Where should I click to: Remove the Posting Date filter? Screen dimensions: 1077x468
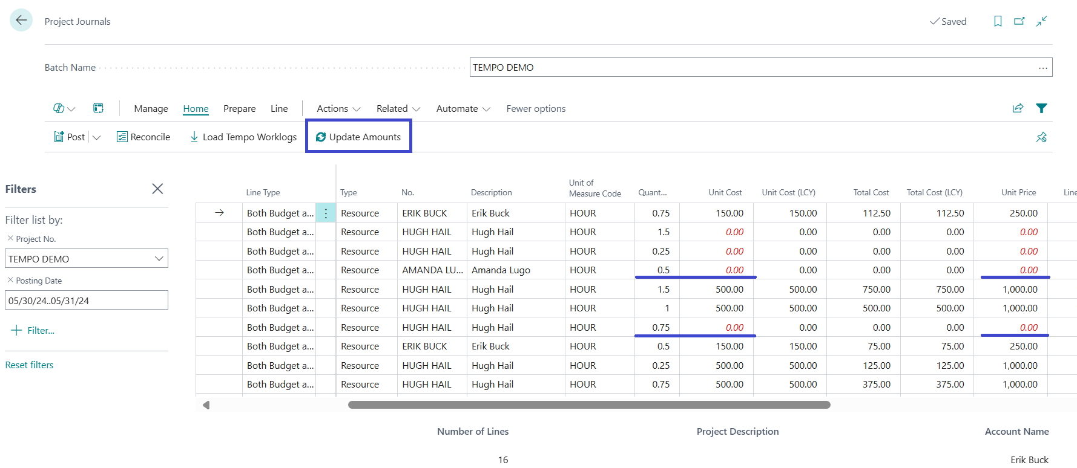coord(10,280)
